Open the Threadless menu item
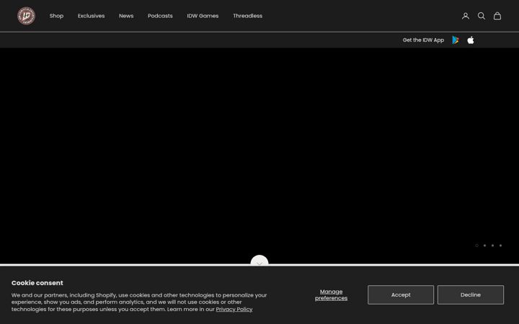The height and width of the screenshot is (324, 519). pyautogui.click(x=247, y=16)
